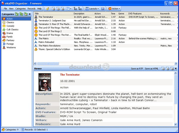The image size is (179, 133).
Task: Sort by the DVD Features column header
Action: tap(143, 13)
